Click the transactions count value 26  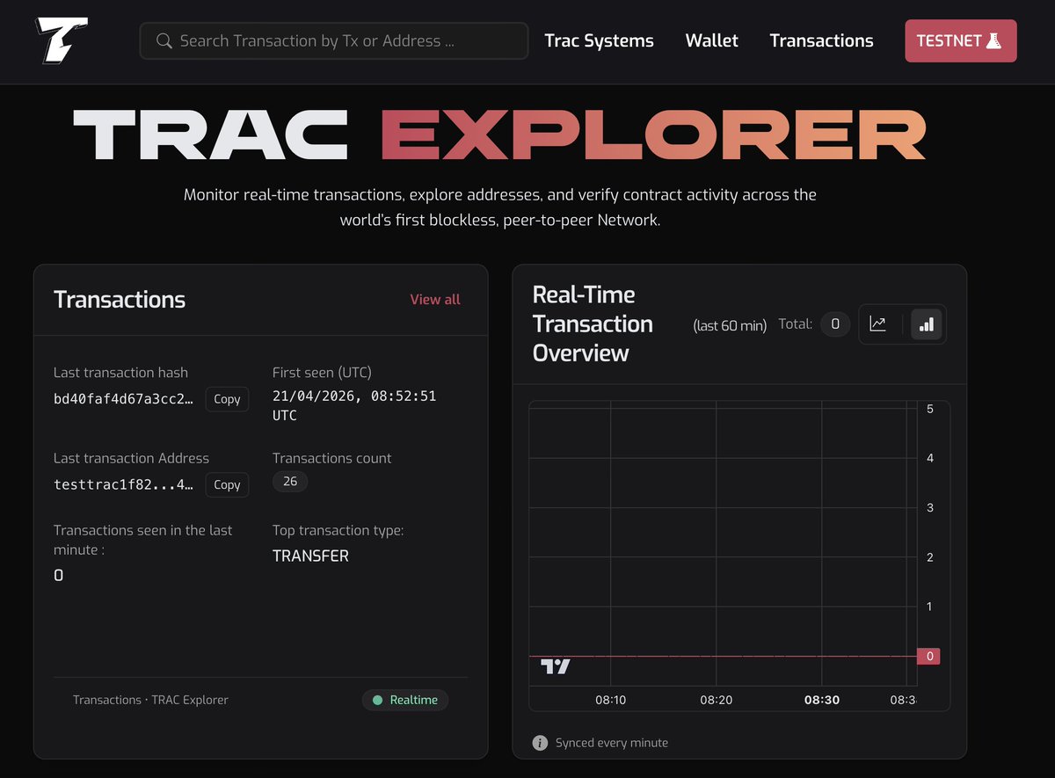(290, 481)
